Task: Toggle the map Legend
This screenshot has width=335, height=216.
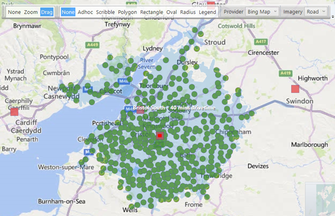Action: 207,12
